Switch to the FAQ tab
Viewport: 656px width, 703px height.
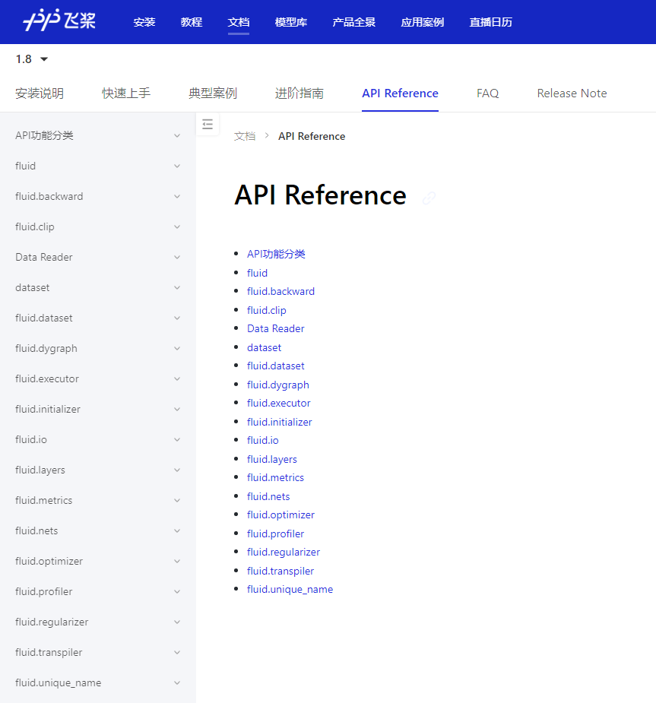(x=487, y=93)
